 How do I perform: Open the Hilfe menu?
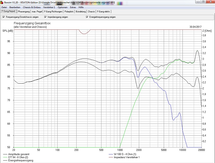click(81, 7)
